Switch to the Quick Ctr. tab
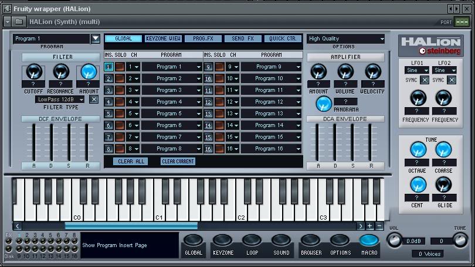Image resolution: width=475 pixels, height=267 pixels. pyautogui.click(x=283, y=39)
